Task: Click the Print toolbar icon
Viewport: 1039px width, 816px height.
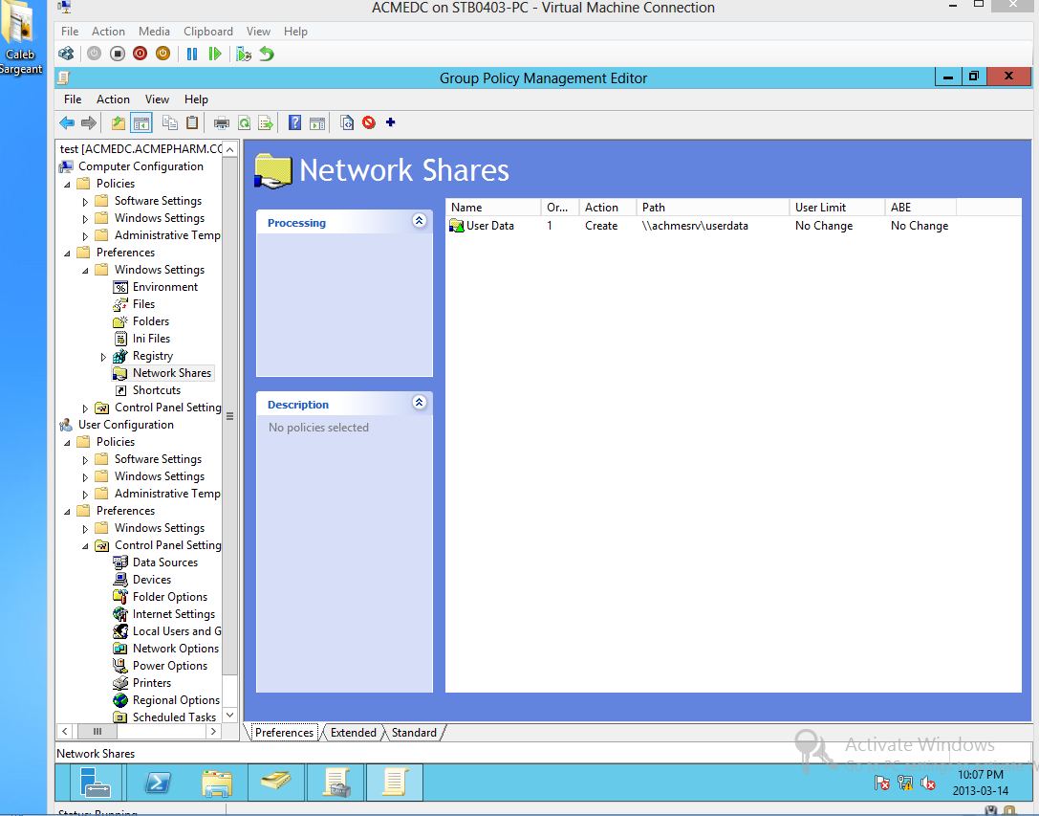Action: tap(222, 122)
